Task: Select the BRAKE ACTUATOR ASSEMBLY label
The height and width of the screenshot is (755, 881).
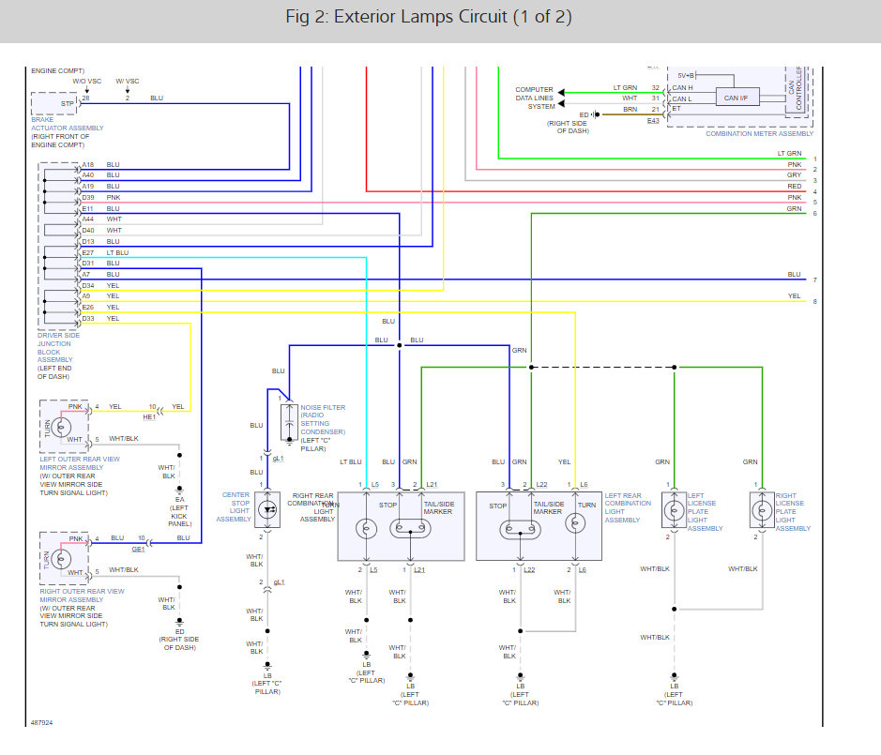Action: [68, 124]
